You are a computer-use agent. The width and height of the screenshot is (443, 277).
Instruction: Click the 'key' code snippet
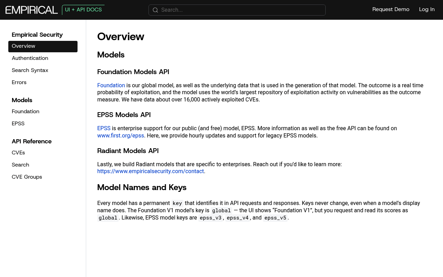point(177,203)
